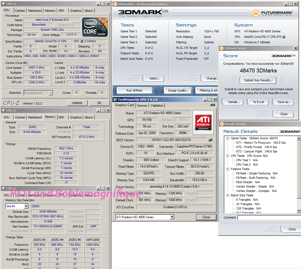Collapse the Feature Tests tree node
The width and height of the screenshot is (301, 269).
(228, 169)
